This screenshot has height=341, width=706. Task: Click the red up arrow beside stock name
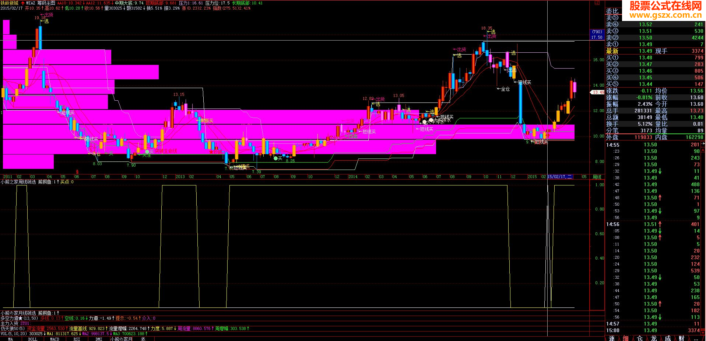click(22, 3)
